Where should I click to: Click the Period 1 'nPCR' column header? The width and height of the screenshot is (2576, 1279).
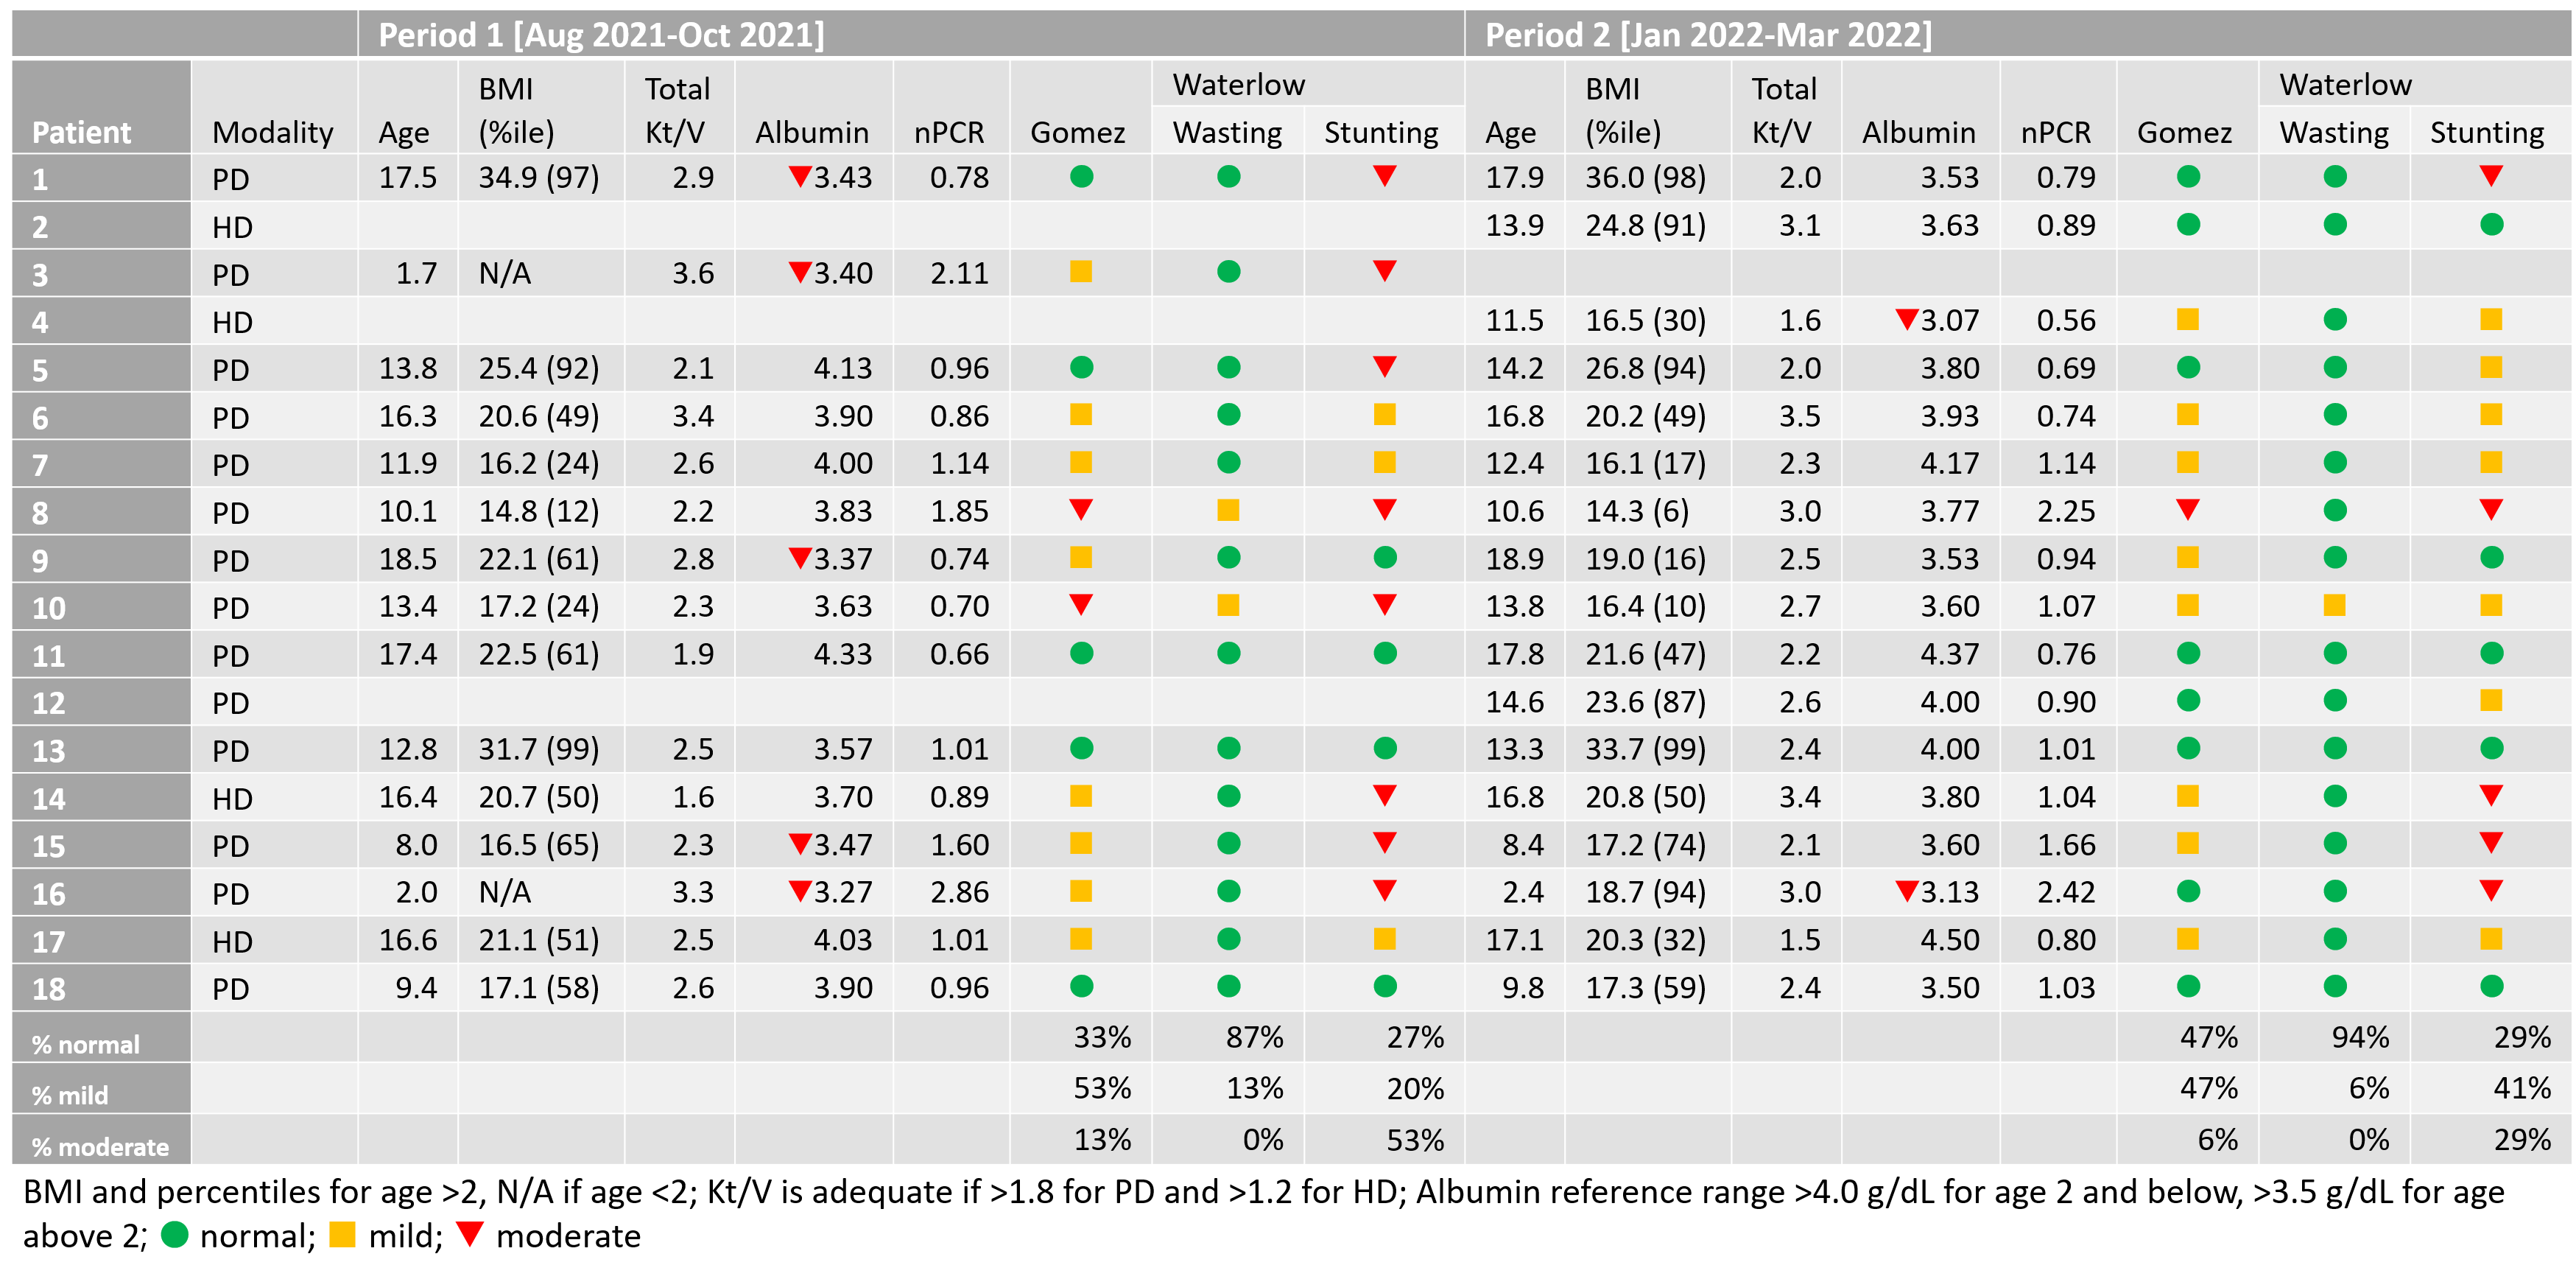[949, 132]
